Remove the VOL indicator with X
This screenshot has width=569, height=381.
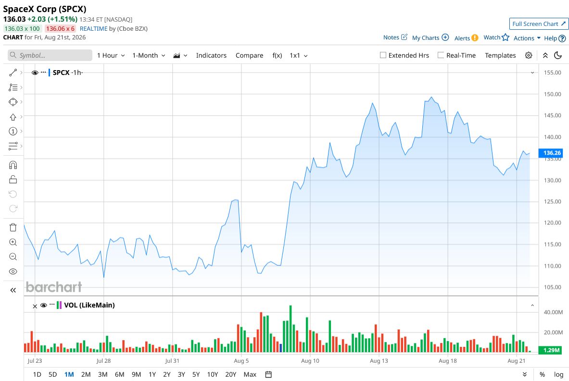[x=35, y=307]
